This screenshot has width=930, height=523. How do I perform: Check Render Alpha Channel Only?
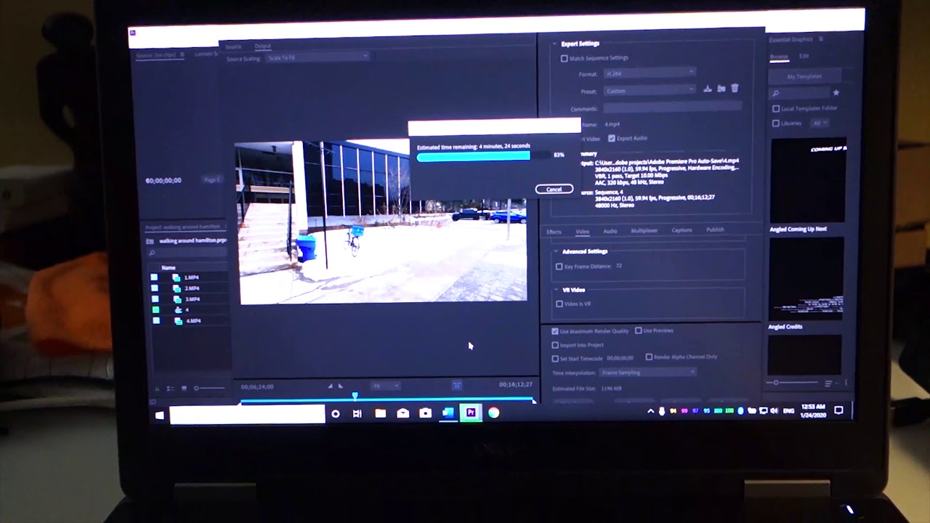649,357
